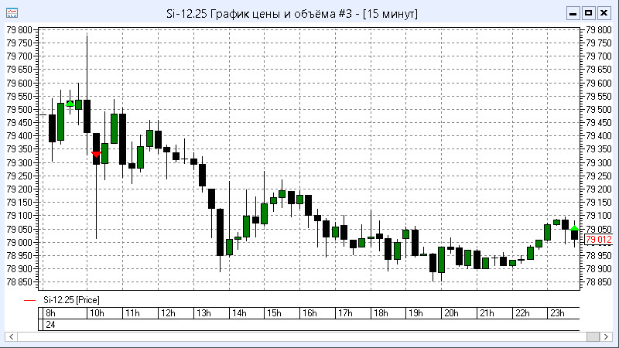The image size is (619, 348).
Task: Click the red down-triangle trade marker
Action: pos(96,154)
